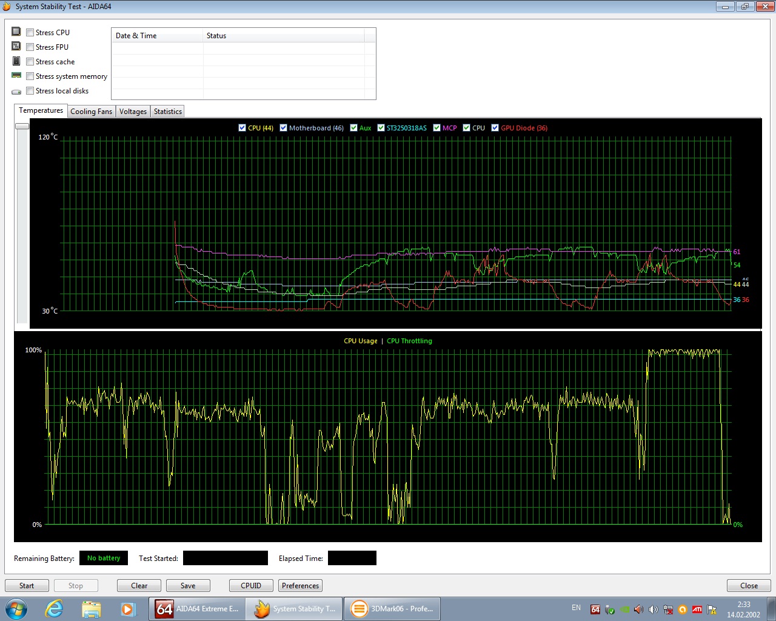Click the Start button to begin testing

(x=27, y=586)
